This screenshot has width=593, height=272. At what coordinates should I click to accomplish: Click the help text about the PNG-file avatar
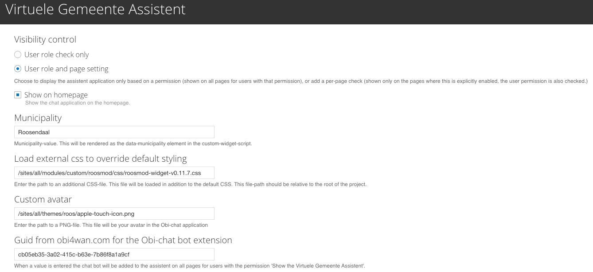click(x=111, y=225)
